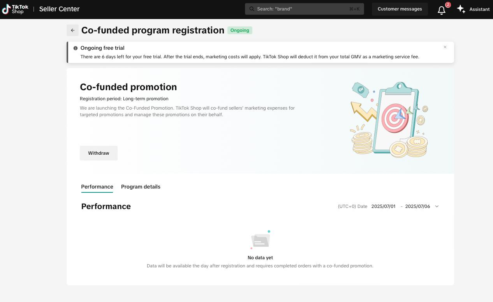Select the start date 2025/07/01

point(383,206)
